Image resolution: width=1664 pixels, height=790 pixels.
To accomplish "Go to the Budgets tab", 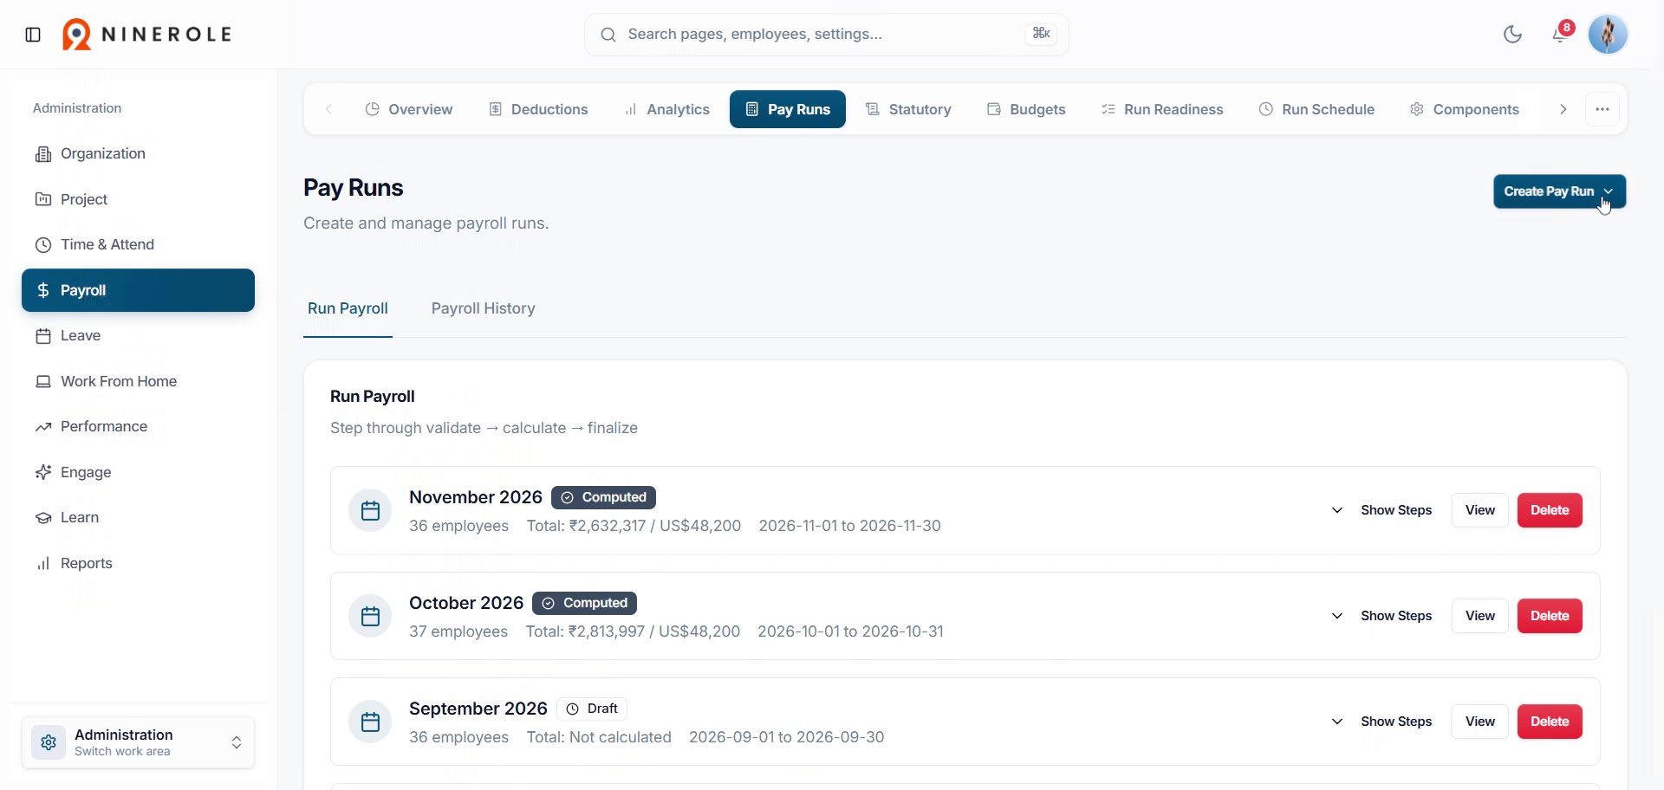I will point(1026,109).
